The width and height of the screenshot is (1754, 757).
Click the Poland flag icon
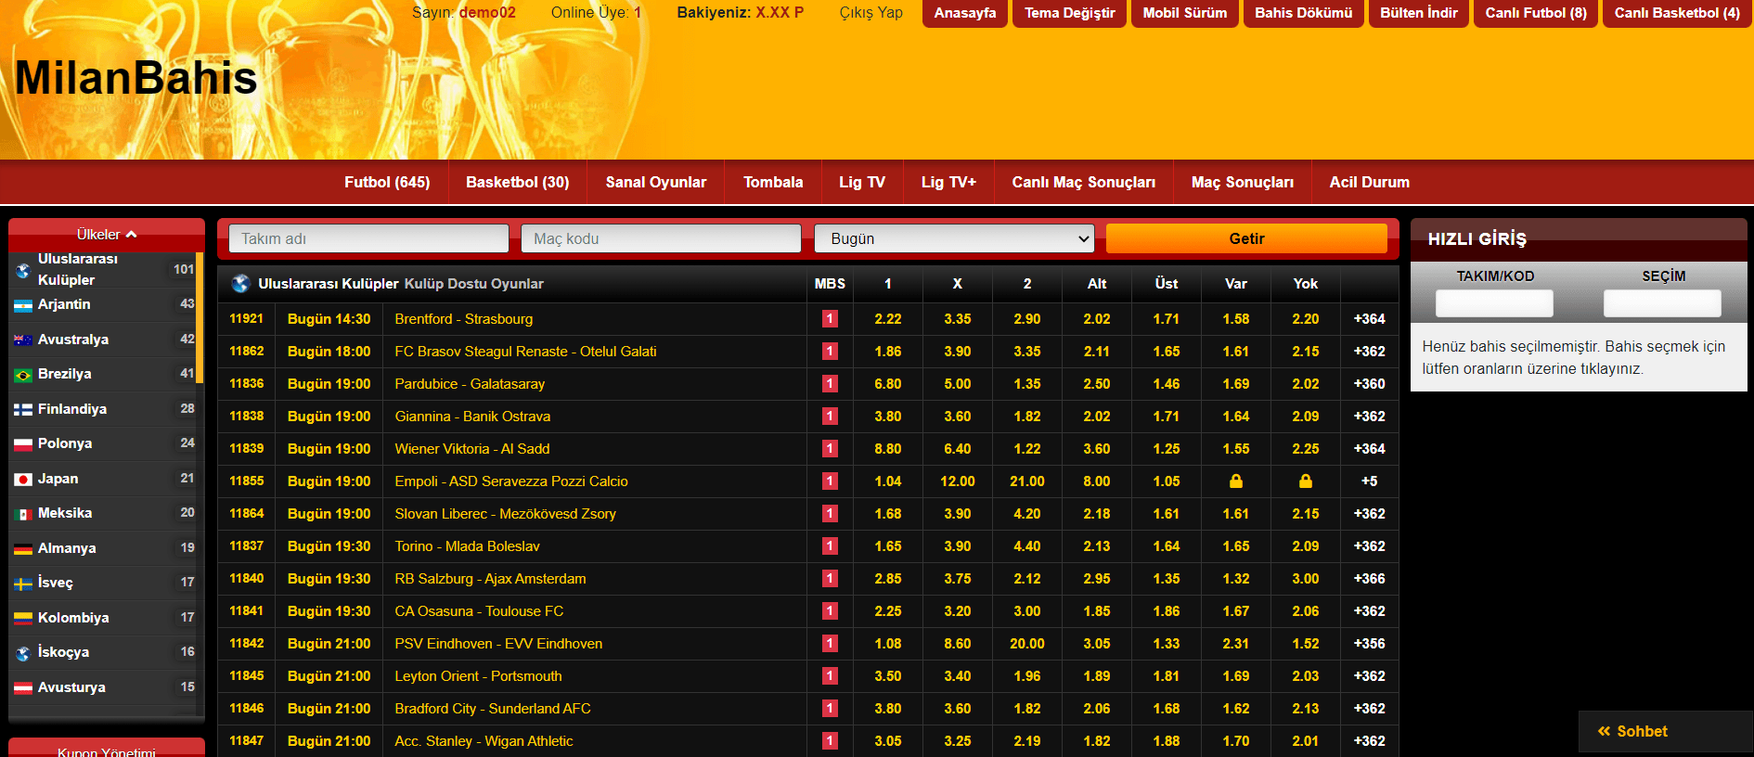pos(23,444)
